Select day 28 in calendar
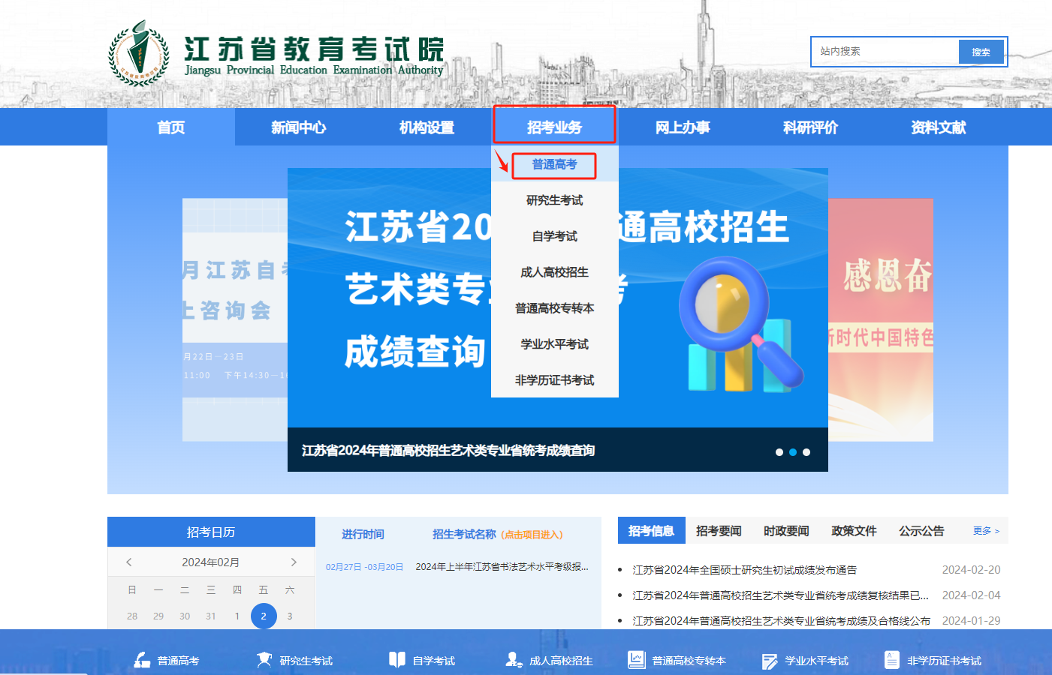Viewport: 1052px width, 675px height. [x=132, y=616]
